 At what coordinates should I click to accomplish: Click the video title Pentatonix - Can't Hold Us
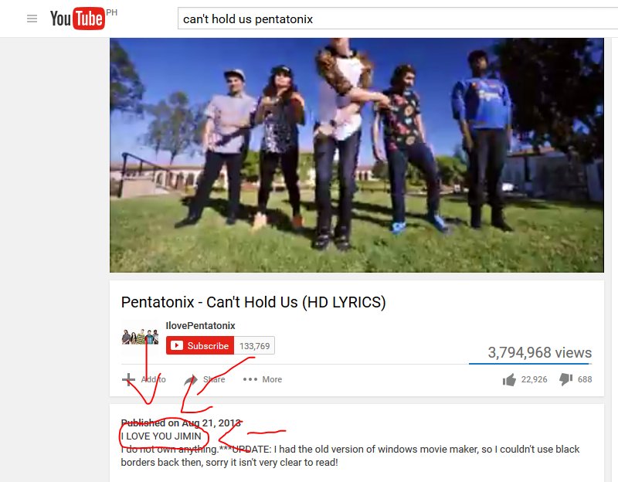pyautogui.click(x=253, y=302)
